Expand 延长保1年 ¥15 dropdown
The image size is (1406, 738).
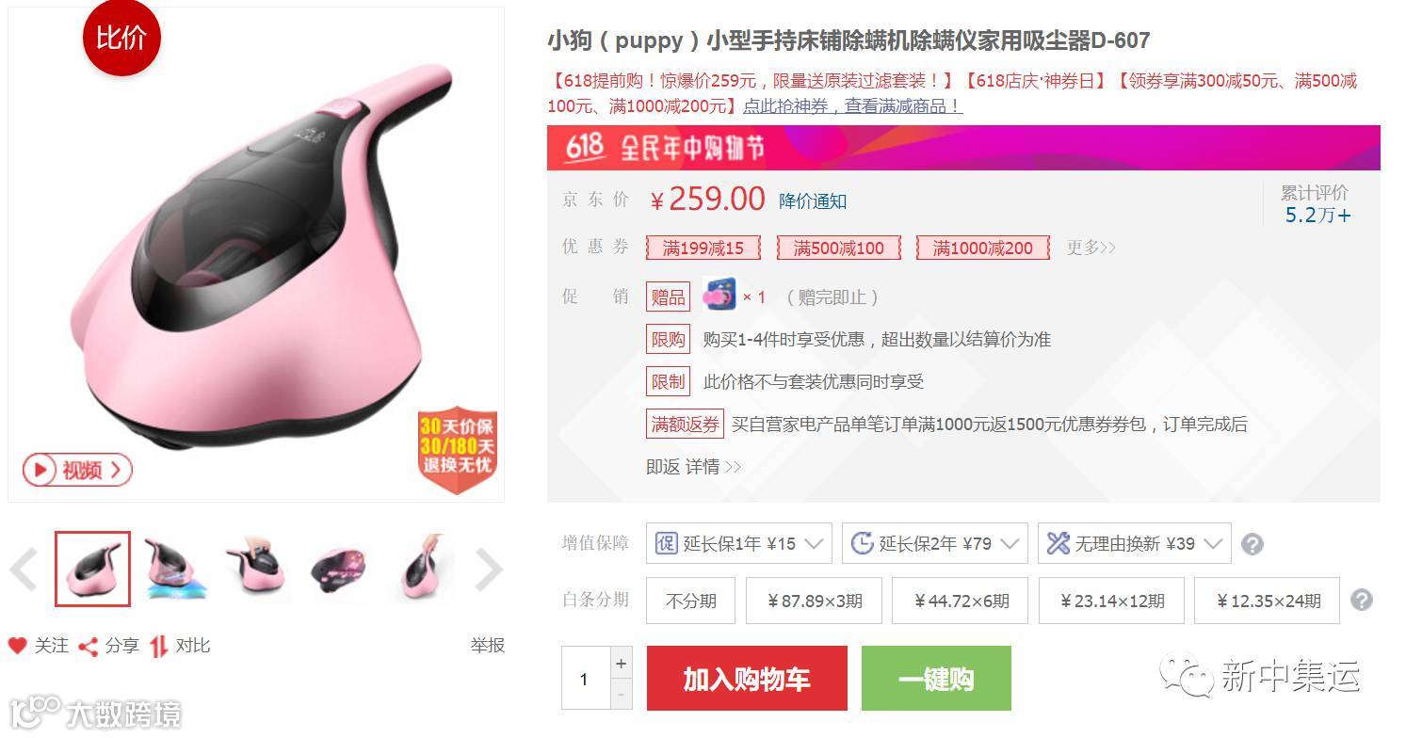click(739, 543)
